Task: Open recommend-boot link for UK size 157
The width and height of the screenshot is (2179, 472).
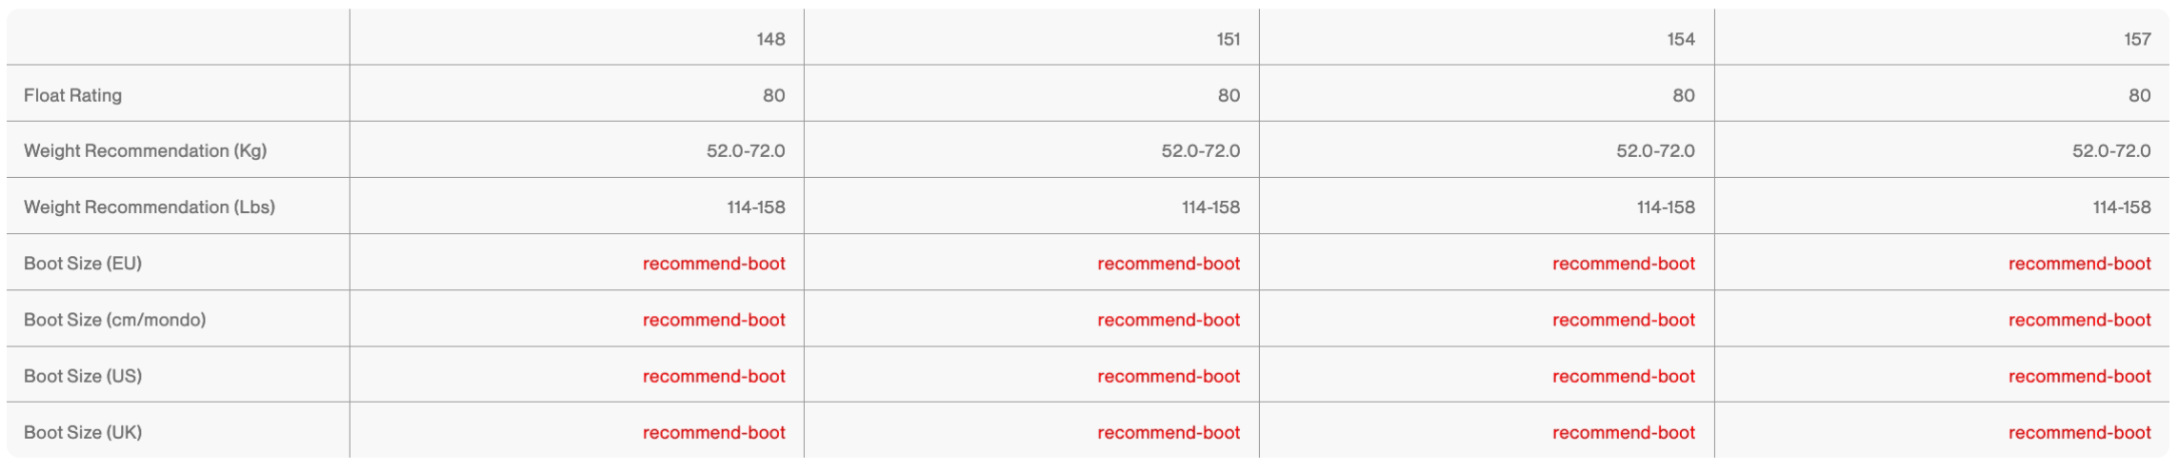Action: (2079, 432)
